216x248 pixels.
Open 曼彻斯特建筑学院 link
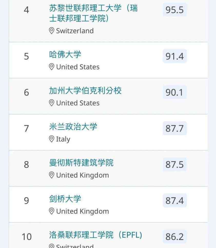81,163
